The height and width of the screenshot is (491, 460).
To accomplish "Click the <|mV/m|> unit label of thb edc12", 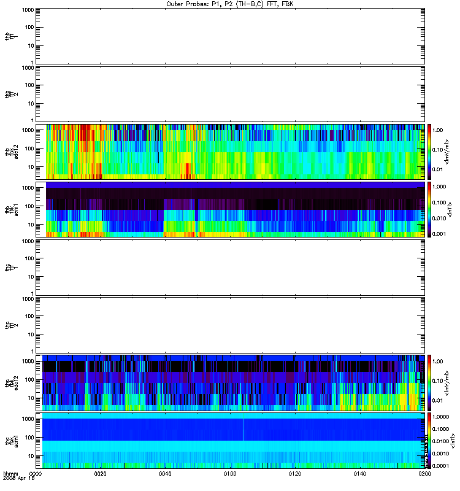I will [447, 152].
